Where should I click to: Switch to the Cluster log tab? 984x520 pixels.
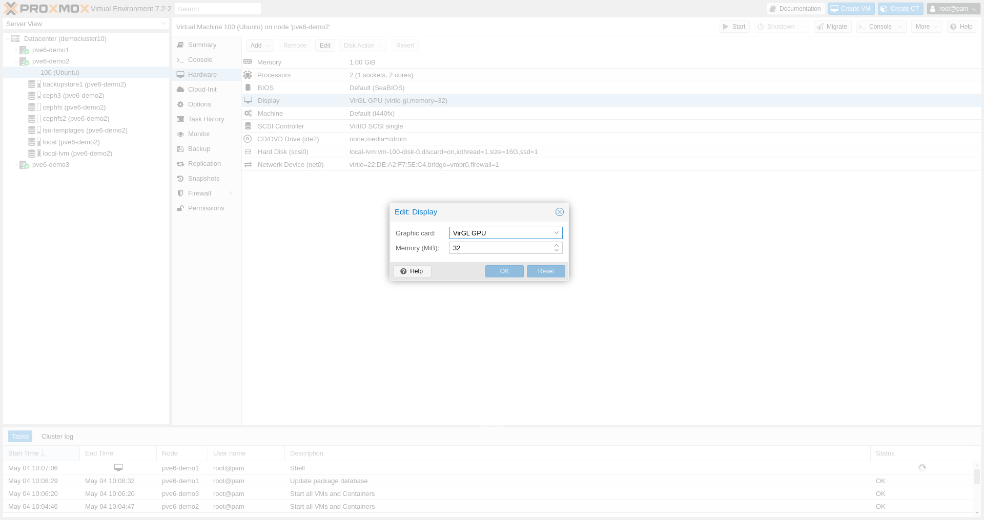click(x=57, y=436)
